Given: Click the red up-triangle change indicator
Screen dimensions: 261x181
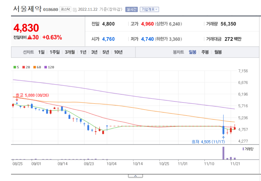Looking at the screenshot, I should [x=30, y=37].
